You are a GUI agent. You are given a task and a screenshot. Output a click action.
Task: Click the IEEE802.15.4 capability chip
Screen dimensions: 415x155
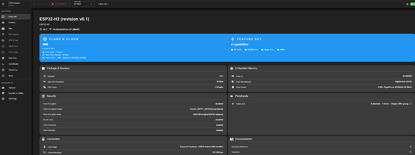[x=252, y=50]
